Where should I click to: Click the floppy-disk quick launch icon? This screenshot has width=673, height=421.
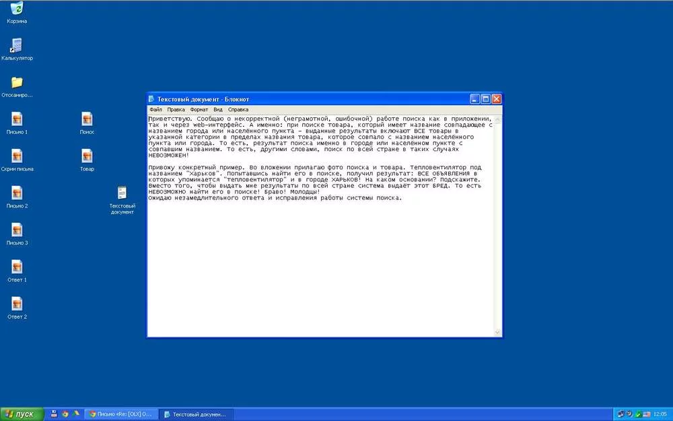click(x=54, y=414)
